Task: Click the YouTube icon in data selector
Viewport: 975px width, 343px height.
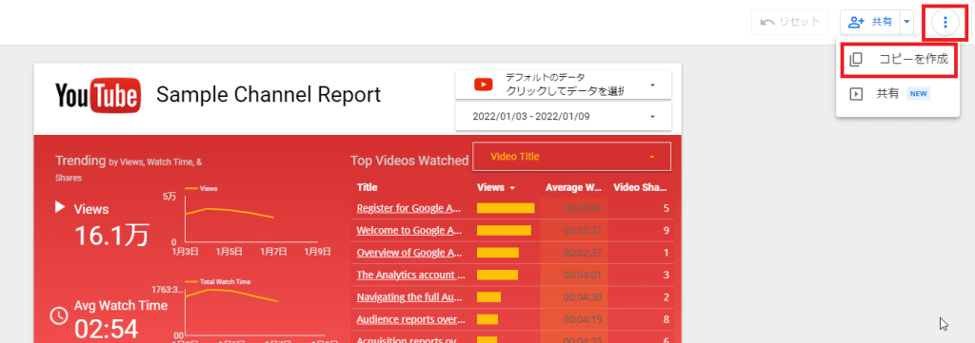Action: point(483,85)
